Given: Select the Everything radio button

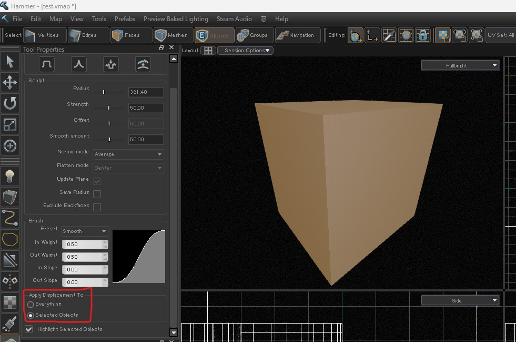Looking at the screenshot, I should [x=31, y=305].
